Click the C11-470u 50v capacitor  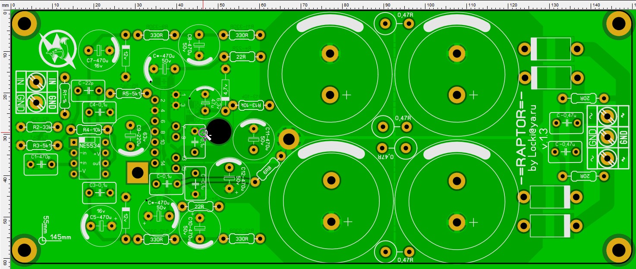(254, 139)
